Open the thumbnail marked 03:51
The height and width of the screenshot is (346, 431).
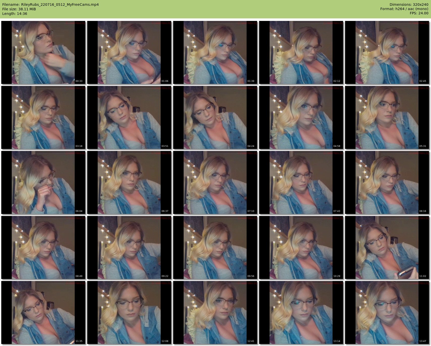129,117
